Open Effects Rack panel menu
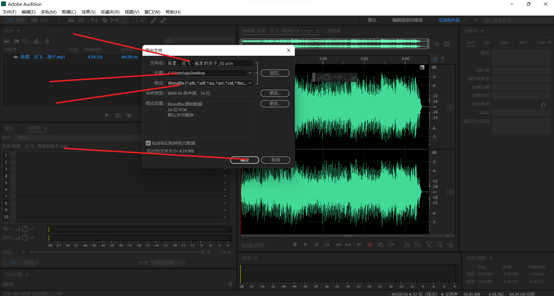The width and height of the screenshot is (554, 296). click(x=46, y=128)
